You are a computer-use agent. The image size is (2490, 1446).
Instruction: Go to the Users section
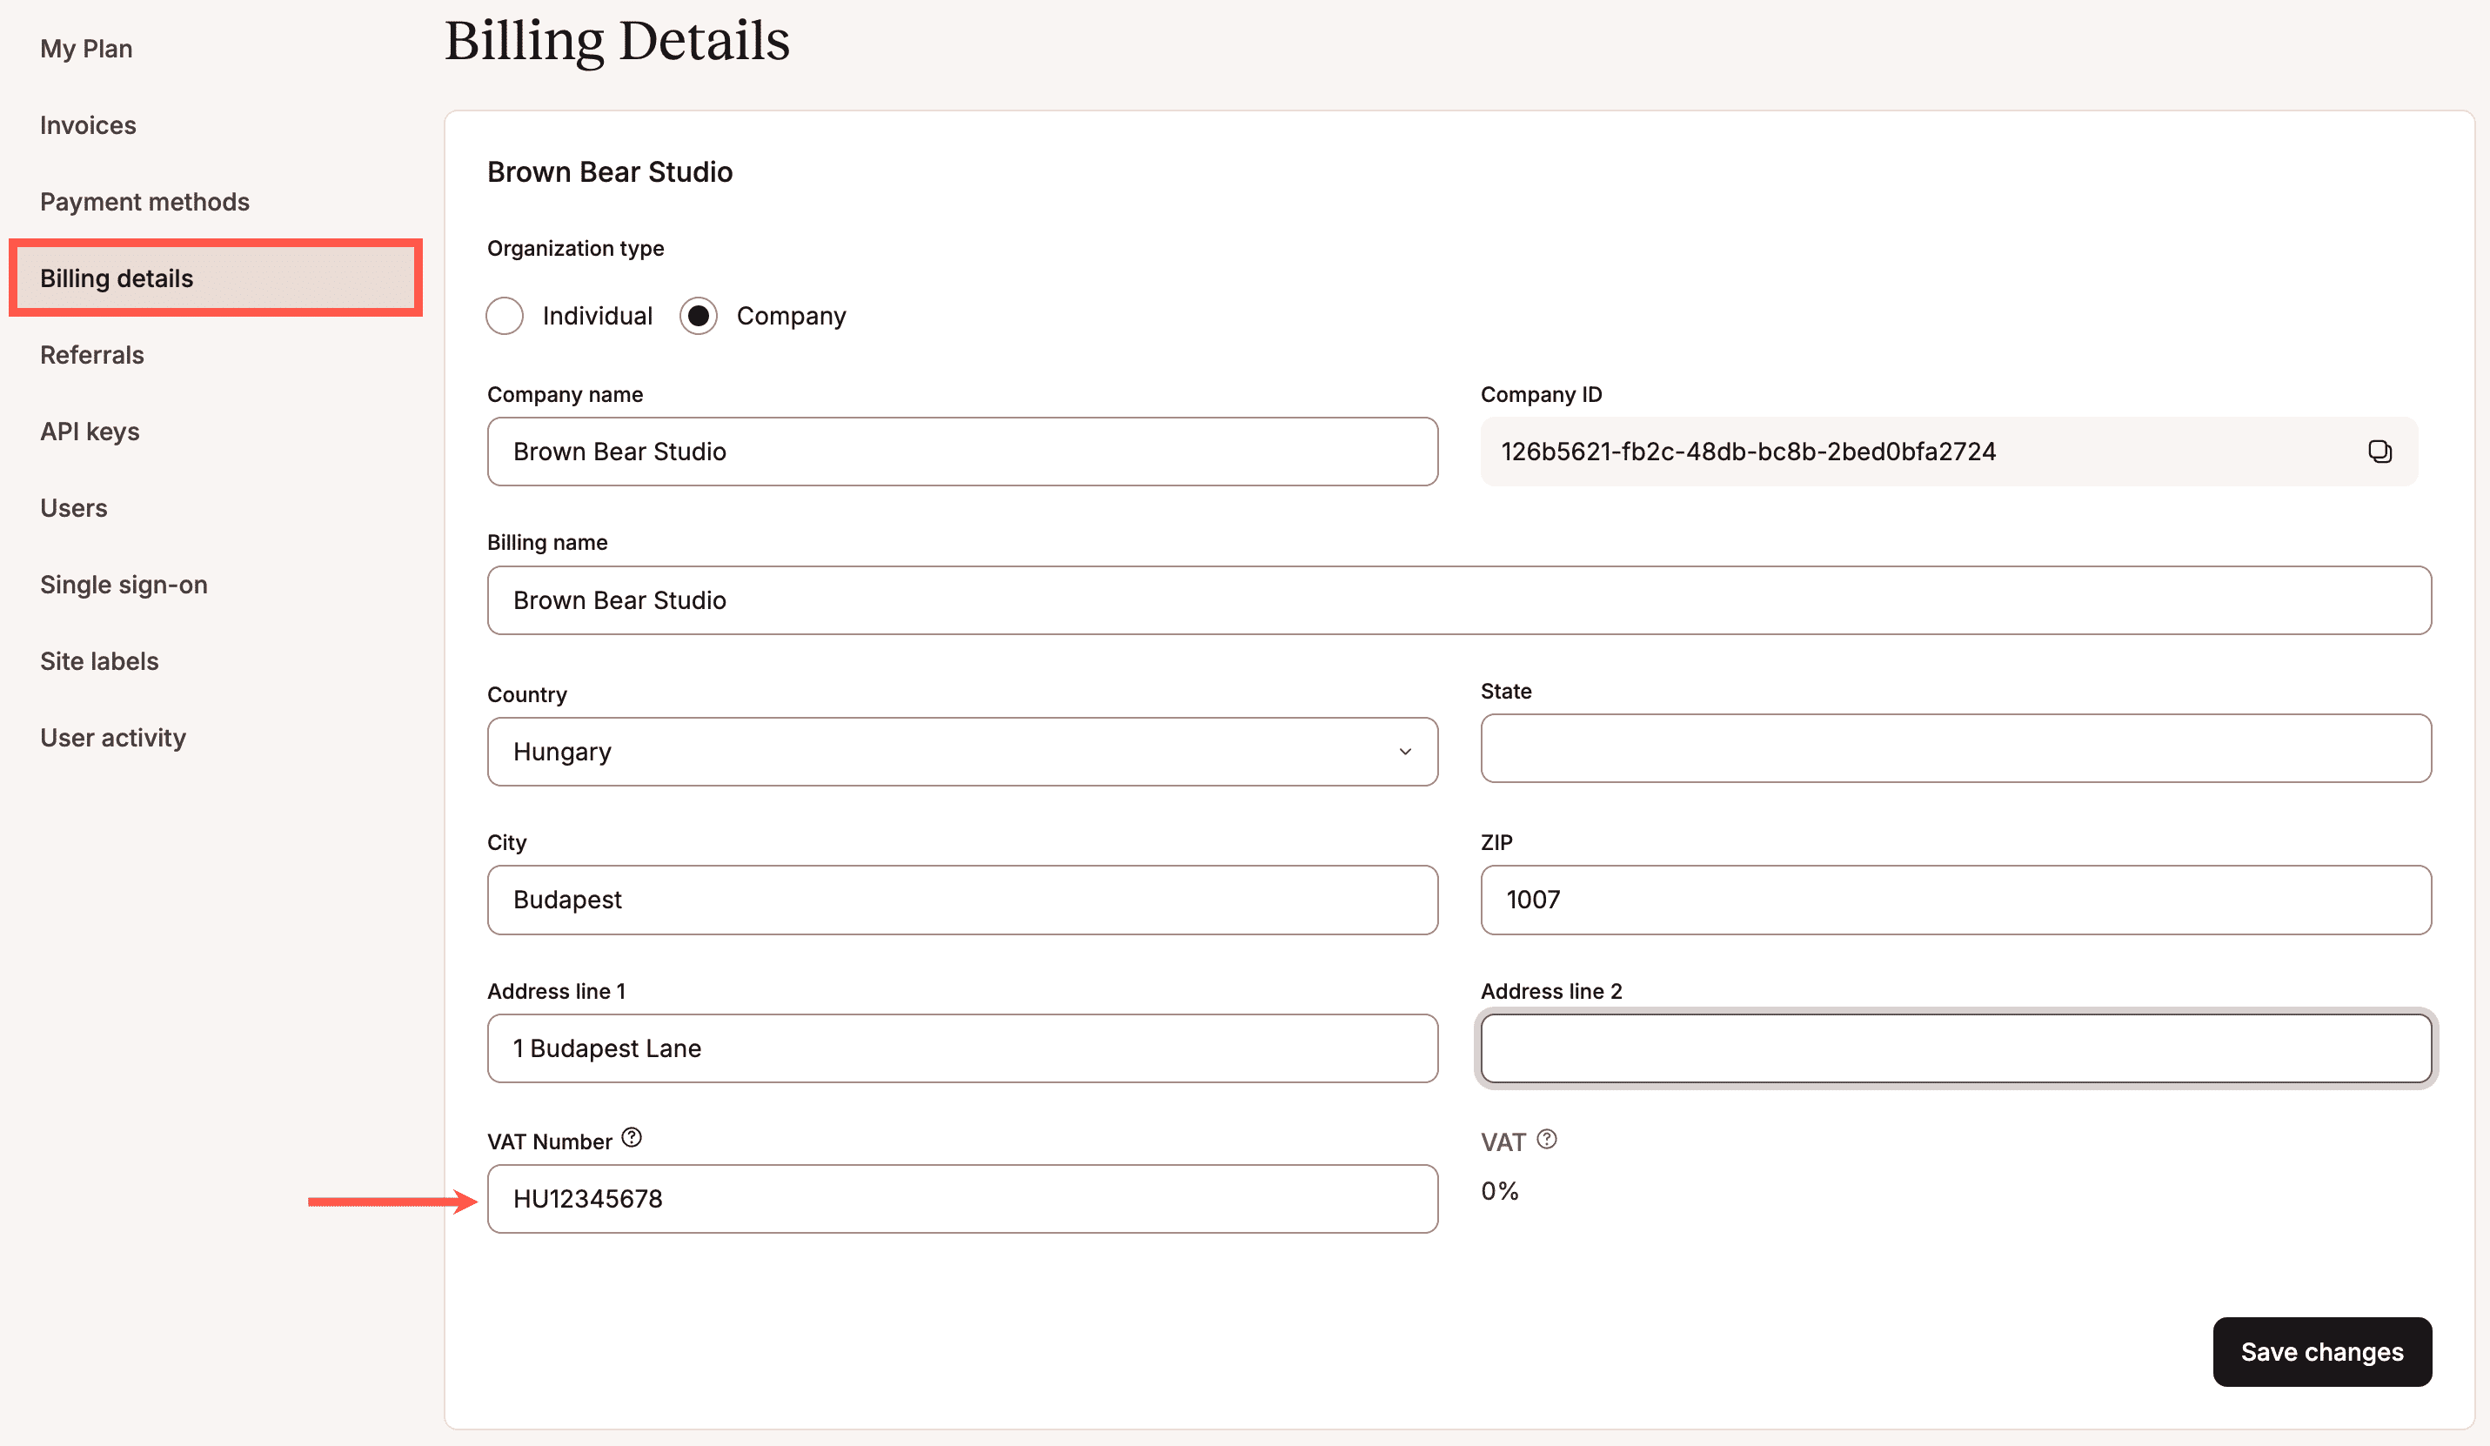(73, 507)
